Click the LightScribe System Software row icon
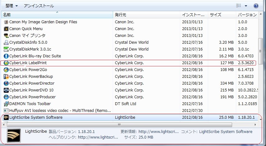This screenshot has height=146, width=266. point(6,117)
